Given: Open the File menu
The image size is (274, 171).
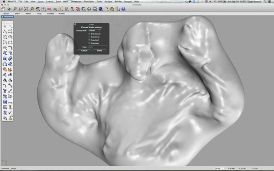Looking at the screenshot, I should point(20,1).
